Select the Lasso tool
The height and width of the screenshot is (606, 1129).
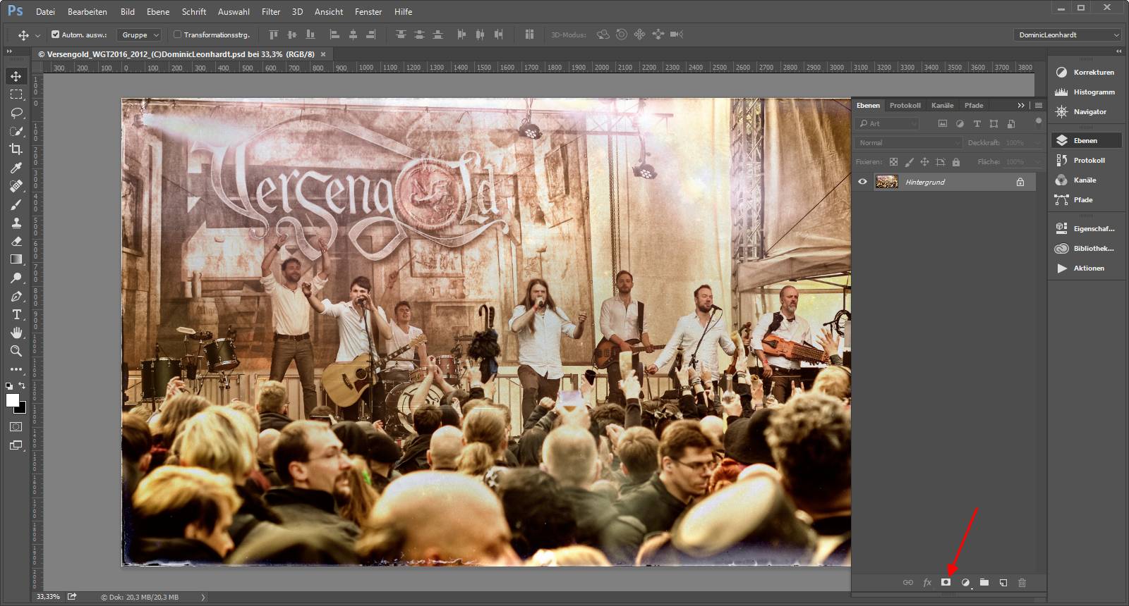[x=16, y=113]
